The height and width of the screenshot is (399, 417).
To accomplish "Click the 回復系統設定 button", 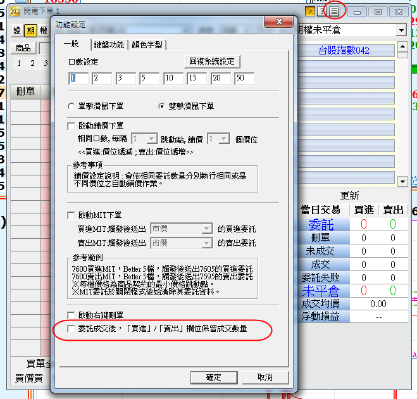I will tap(212, 61).
